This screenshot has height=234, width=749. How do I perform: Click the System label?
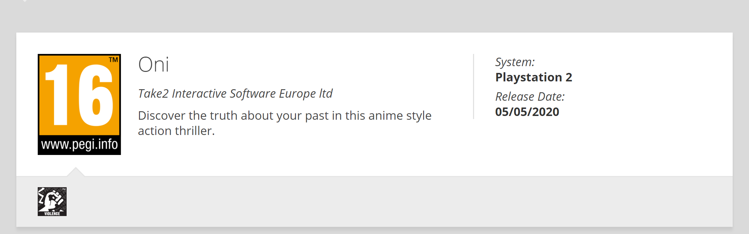click(515, 62)
